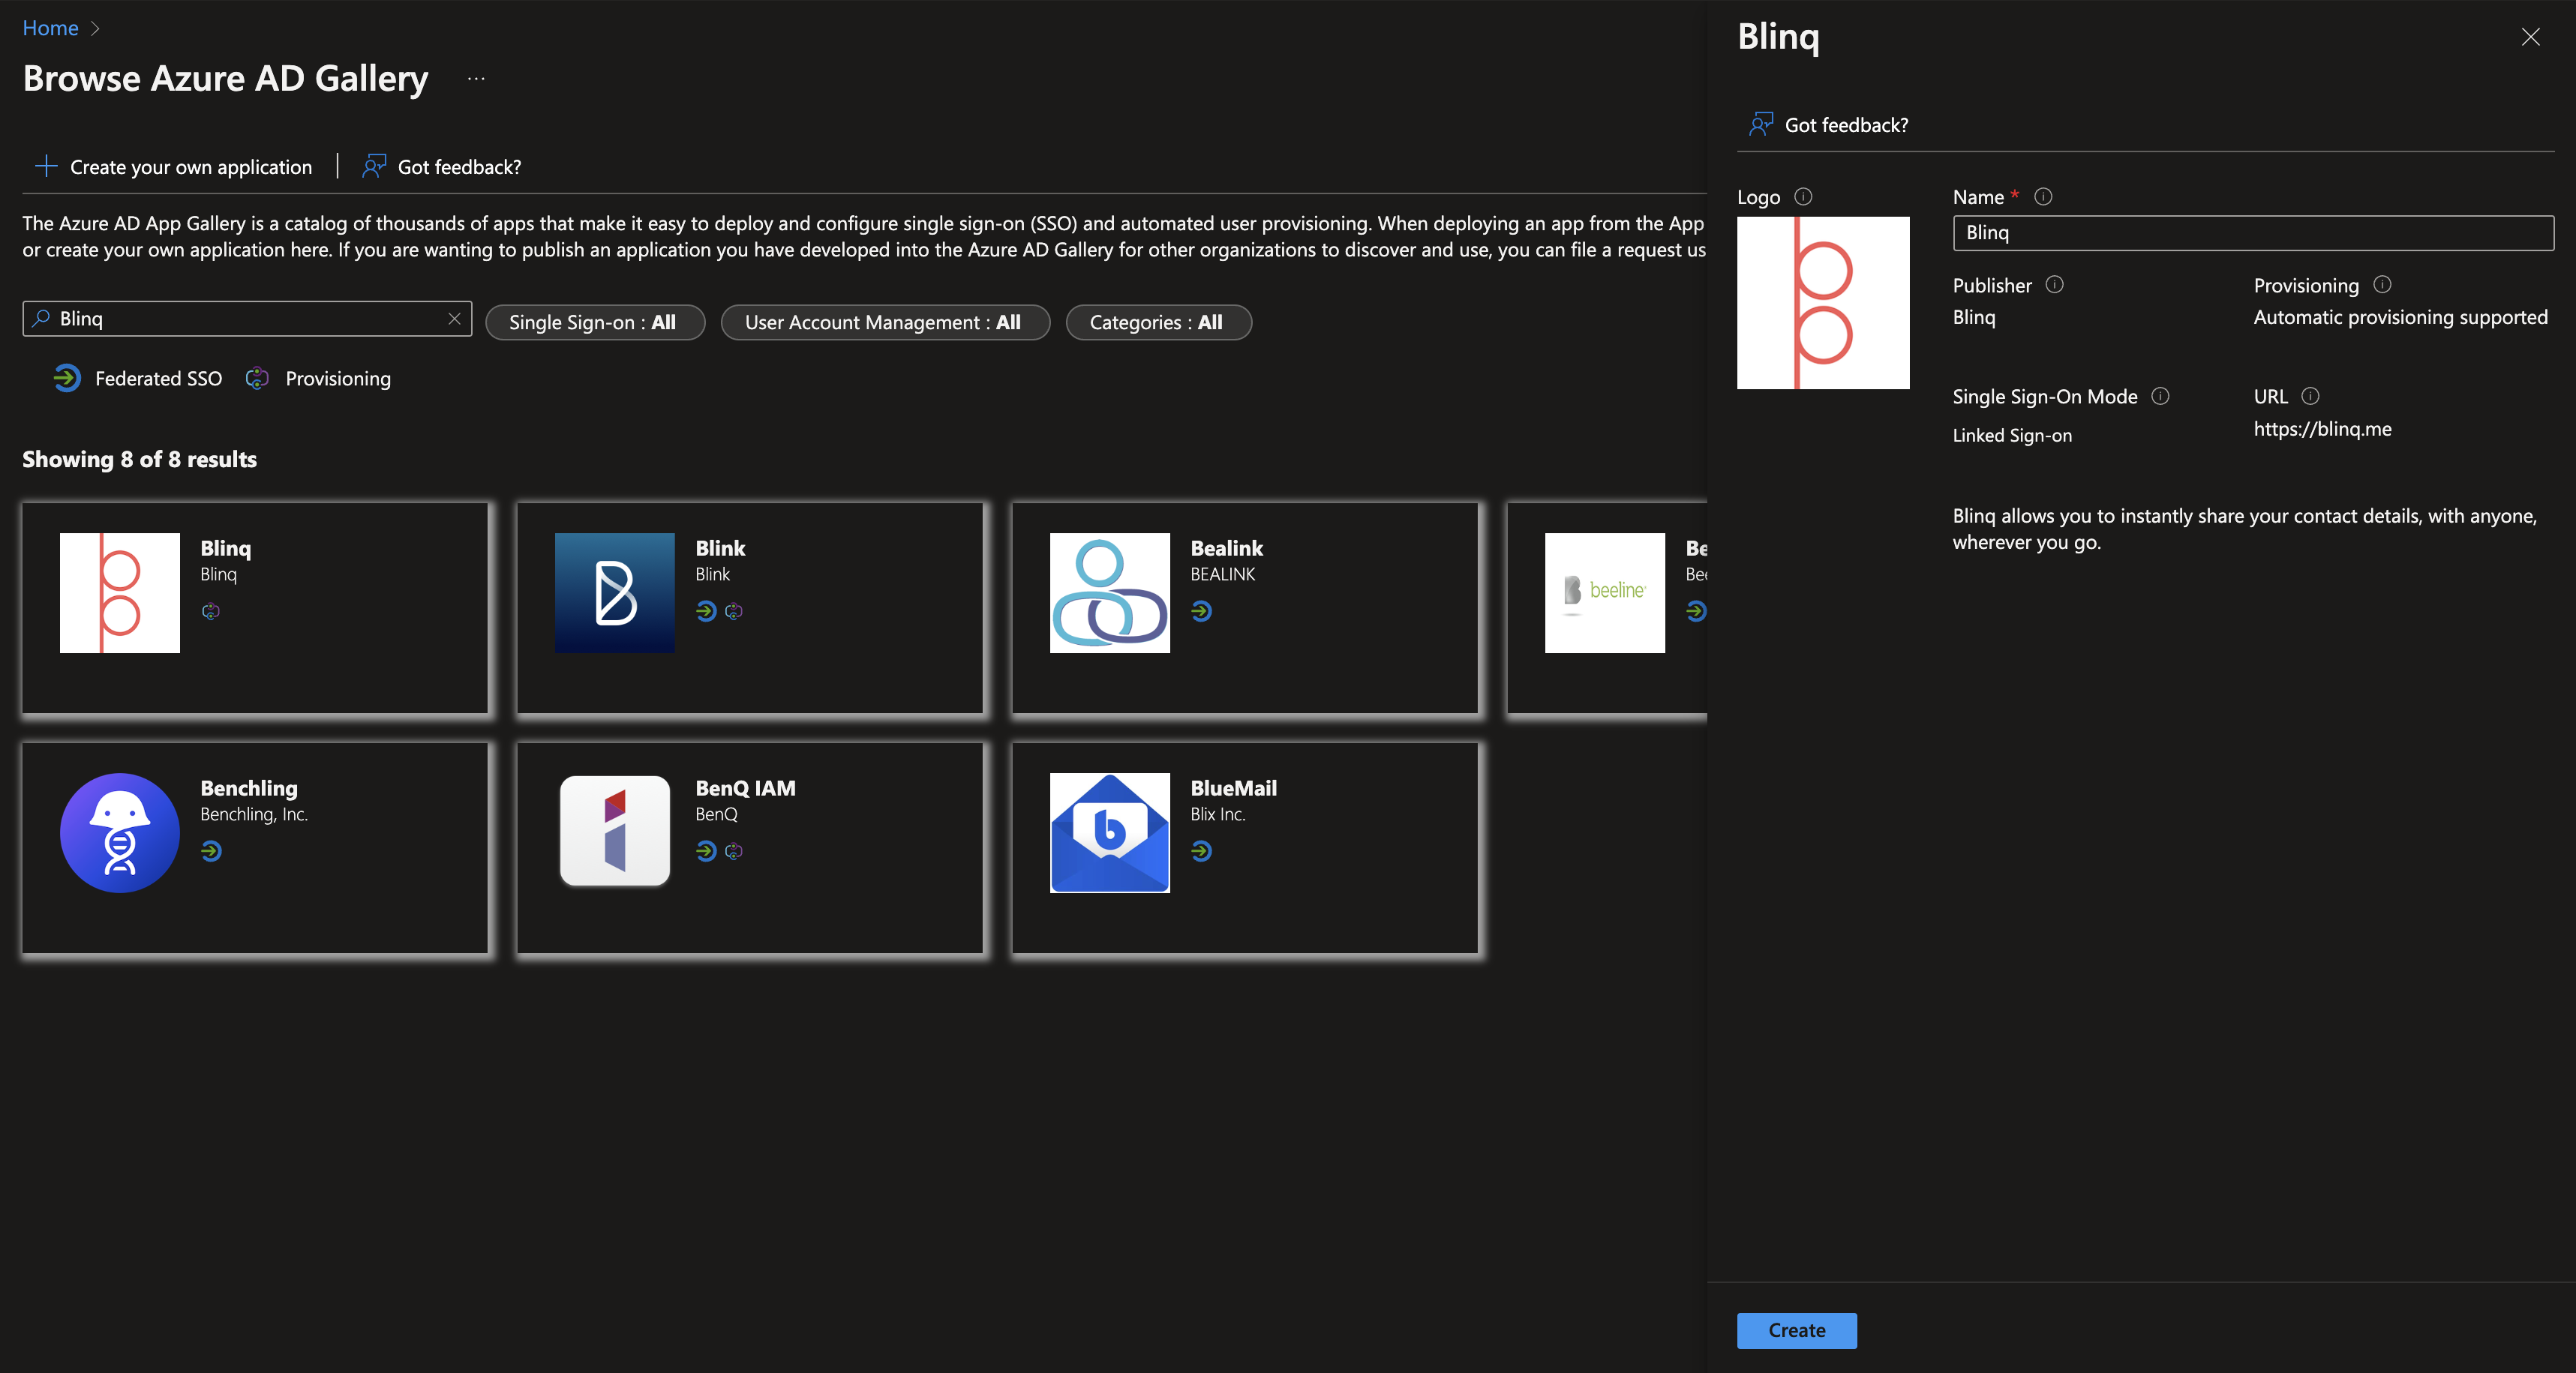
Task: Show info about the URL field
Action: 2310,396
